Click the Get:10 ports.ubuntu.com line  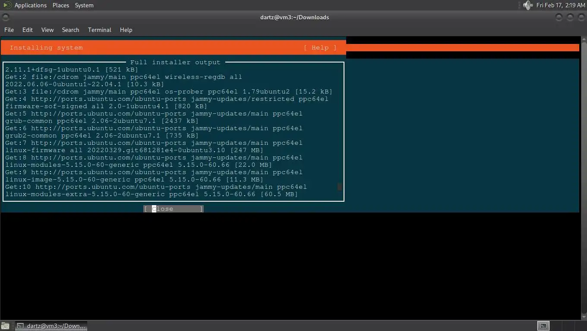(156, 187)
